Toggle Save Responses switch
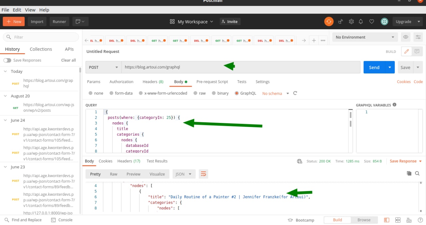The height and width of the screenshot is (225, 426). tap(7, 60)
